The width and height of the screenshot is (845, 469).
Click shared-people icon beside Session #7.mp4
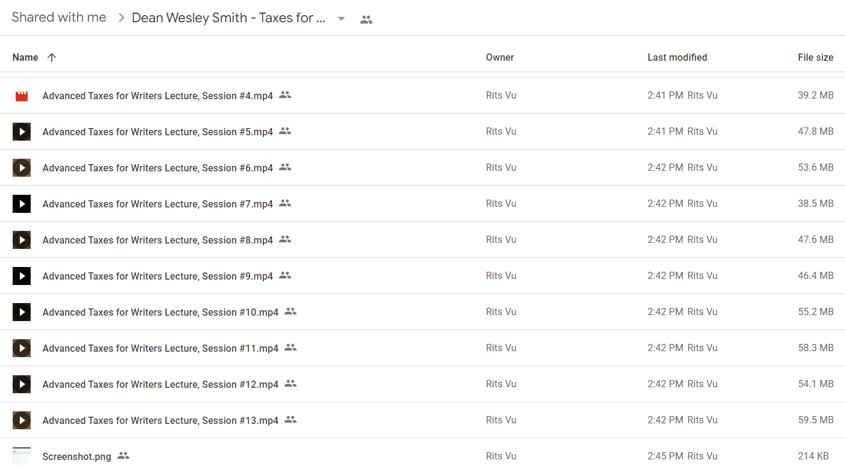[x=285, y=203]
